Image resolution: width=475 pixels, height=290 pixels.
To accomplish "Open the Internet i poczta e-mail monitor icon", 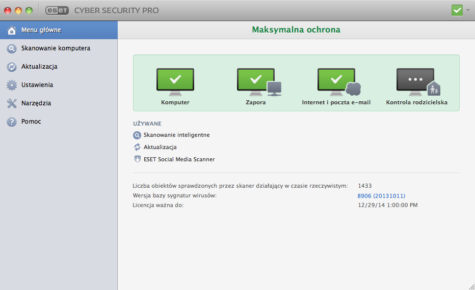I will [339, 82].
